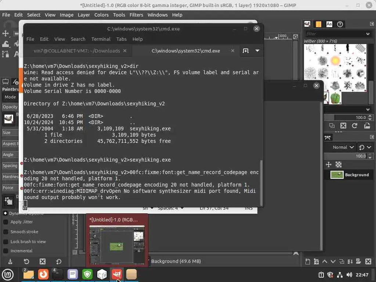Open the Paths tab icon in layers dock
This screenshot has height=282, width=376.
328,137
